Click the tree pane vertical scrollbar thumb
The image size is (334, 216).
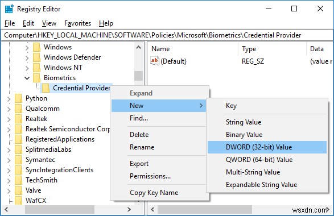pyautogui.click(x=139, y=76)
